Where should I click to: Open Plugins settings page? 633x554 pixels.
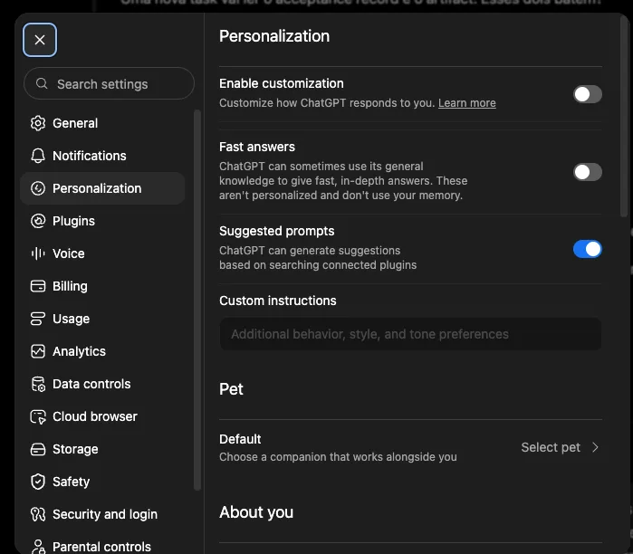point(73,221)
